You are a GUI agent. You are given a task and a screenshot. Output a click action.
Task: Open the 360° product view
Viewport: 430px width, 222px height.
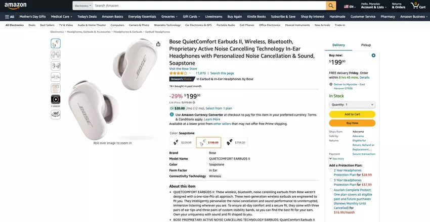click(56, 115)
